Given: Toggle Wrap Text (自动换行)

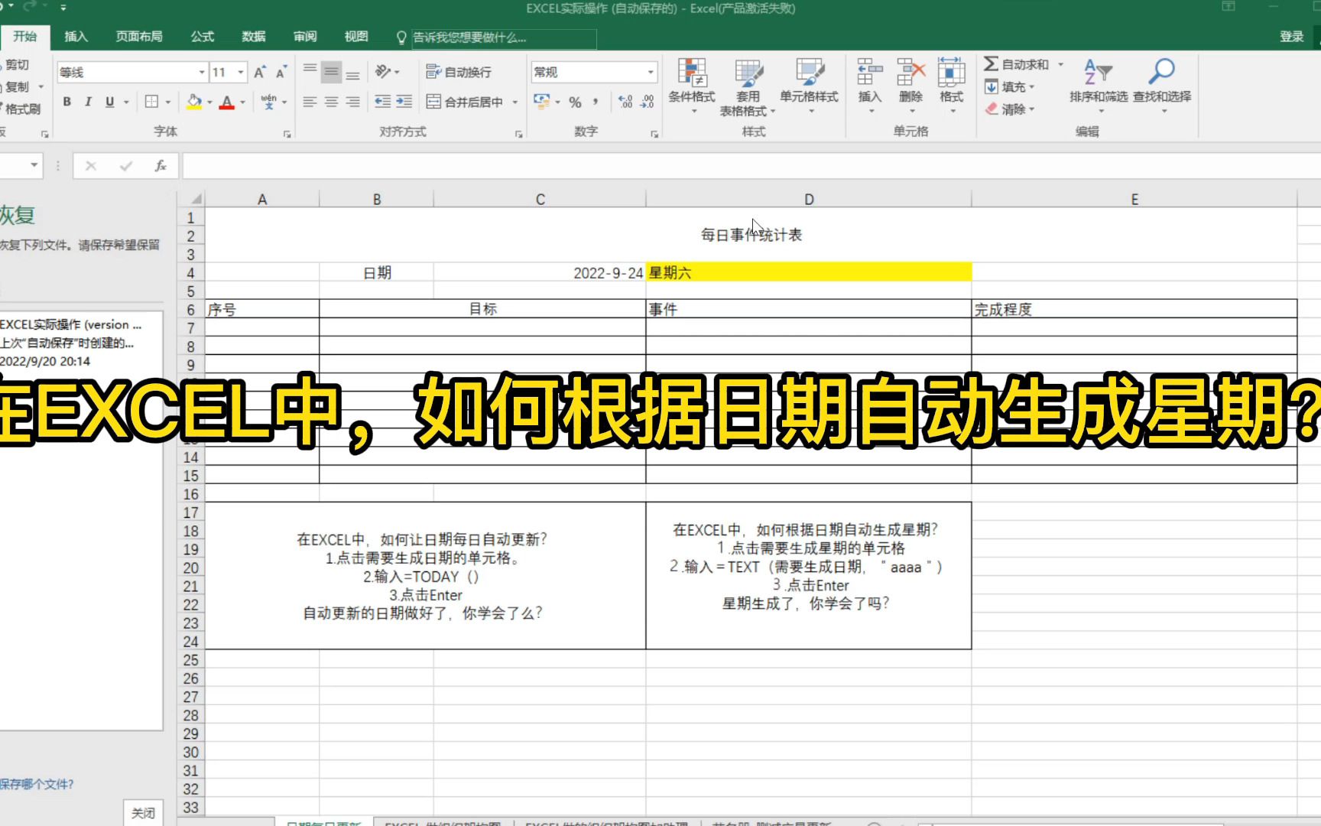Looking at the screenshot, I should pos(459,72).
